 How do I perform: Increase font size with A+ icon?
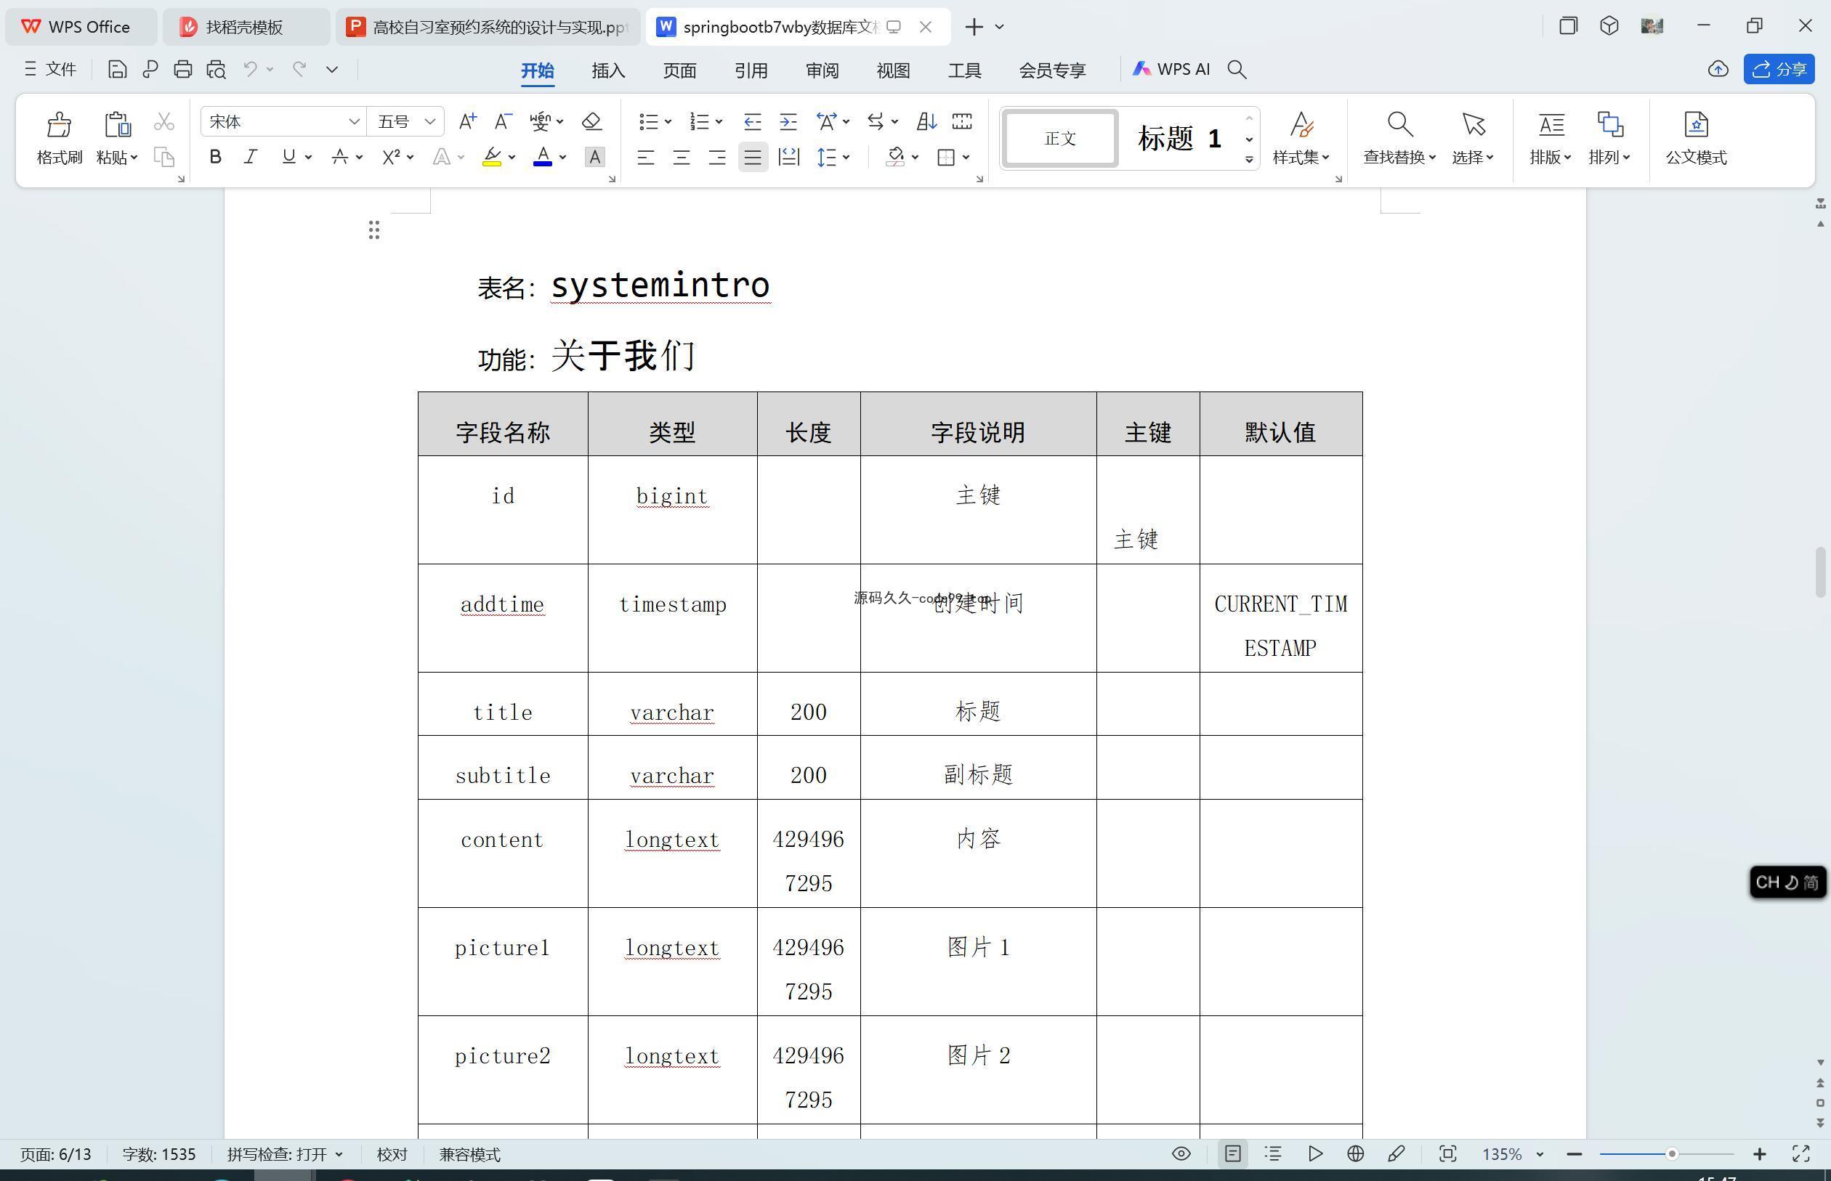pos(467,121)
